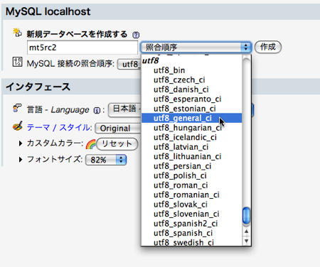
Task: Click the 作成 create button
Action: pos(268,47)
